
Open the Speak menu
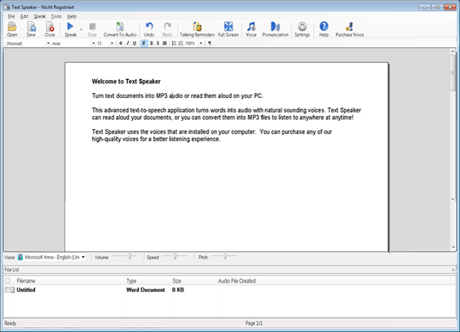pos(40,16)
